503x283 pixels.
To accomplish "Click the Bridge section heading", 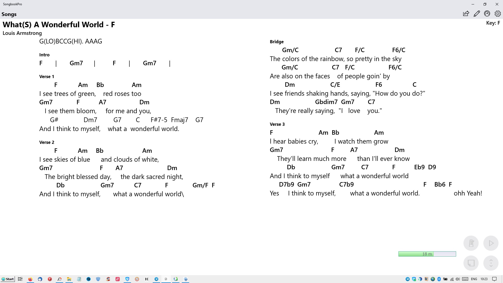I will click(x=277, y=42).
